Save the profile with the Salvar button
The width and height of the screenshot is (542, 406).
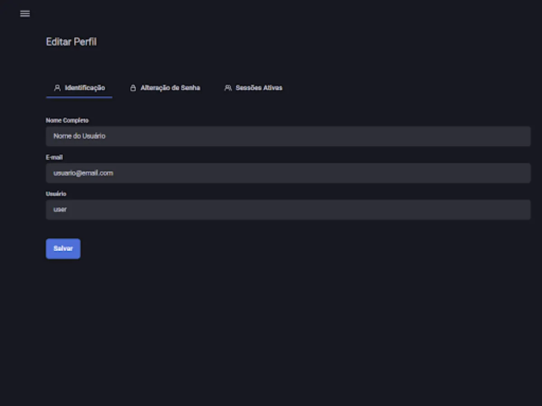click(63, 249)
